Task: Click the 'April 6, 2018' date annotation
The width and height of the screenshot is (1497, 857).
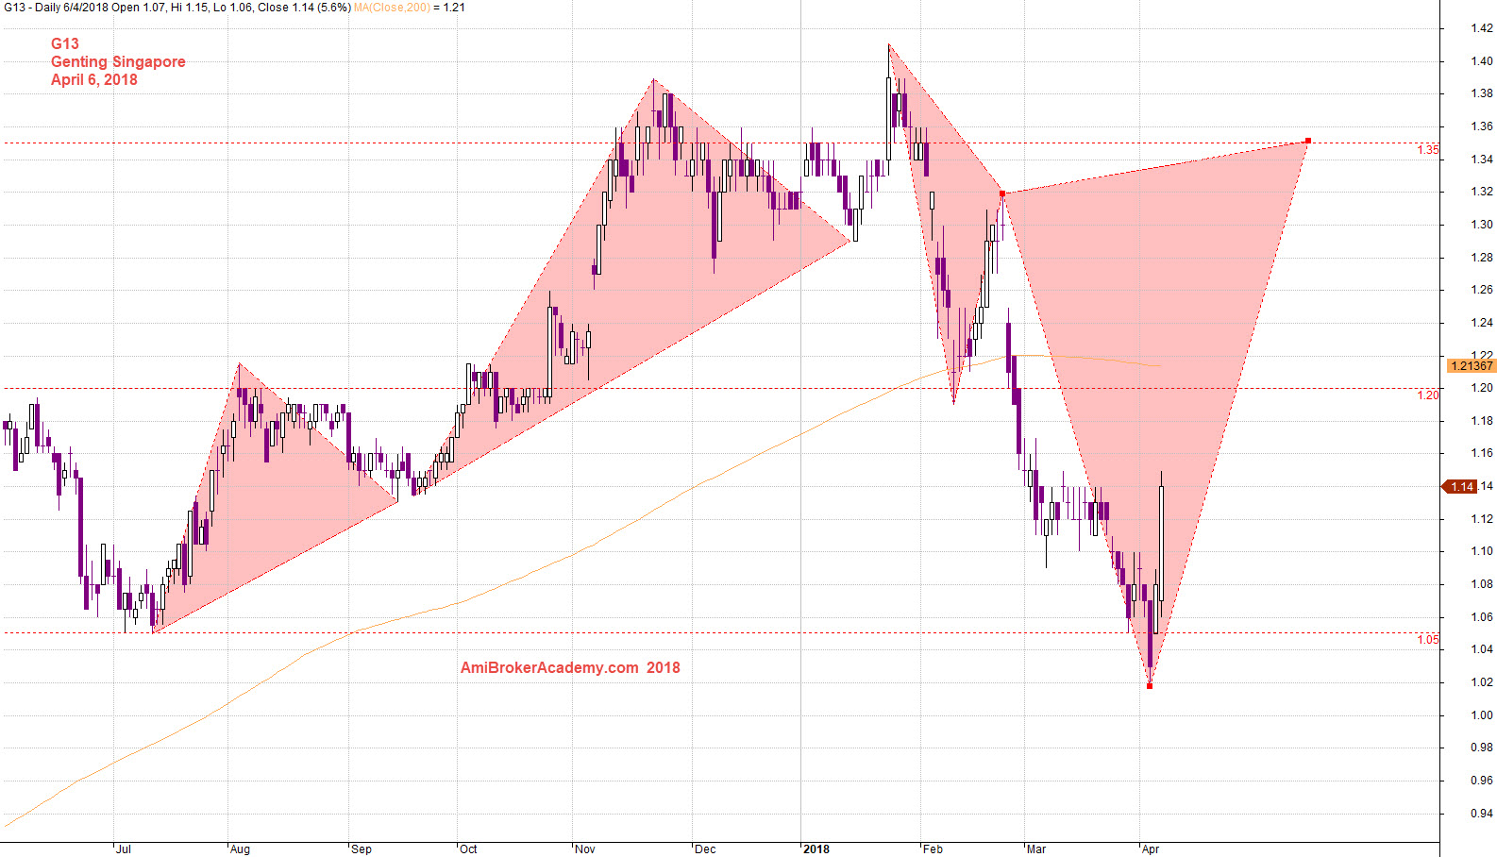Action: pos(94,79)
